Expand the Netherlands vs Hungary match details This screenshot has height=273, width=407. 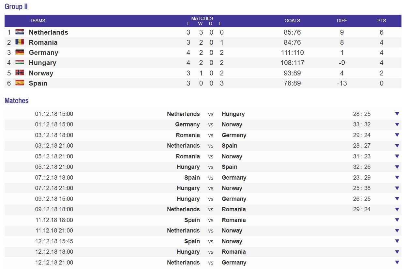coord(397,114)
